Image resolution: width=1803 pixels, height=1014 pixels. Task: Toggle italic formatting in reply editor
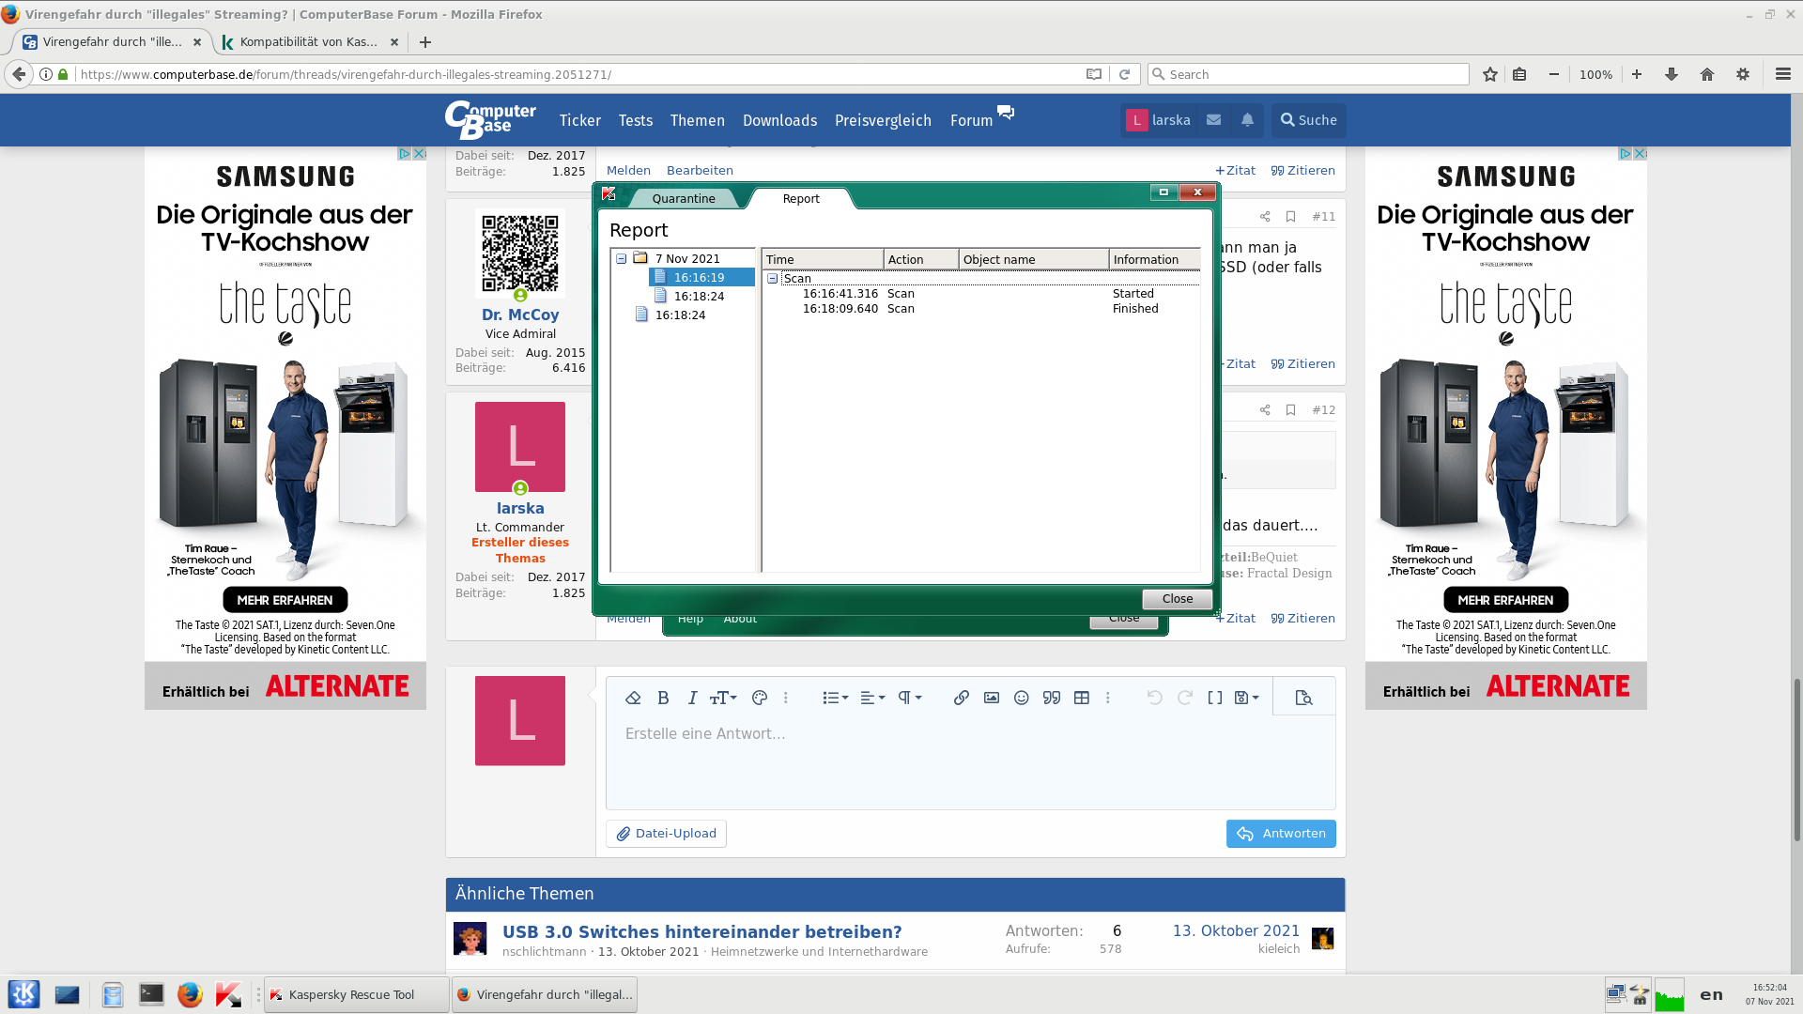coord(692,698)
